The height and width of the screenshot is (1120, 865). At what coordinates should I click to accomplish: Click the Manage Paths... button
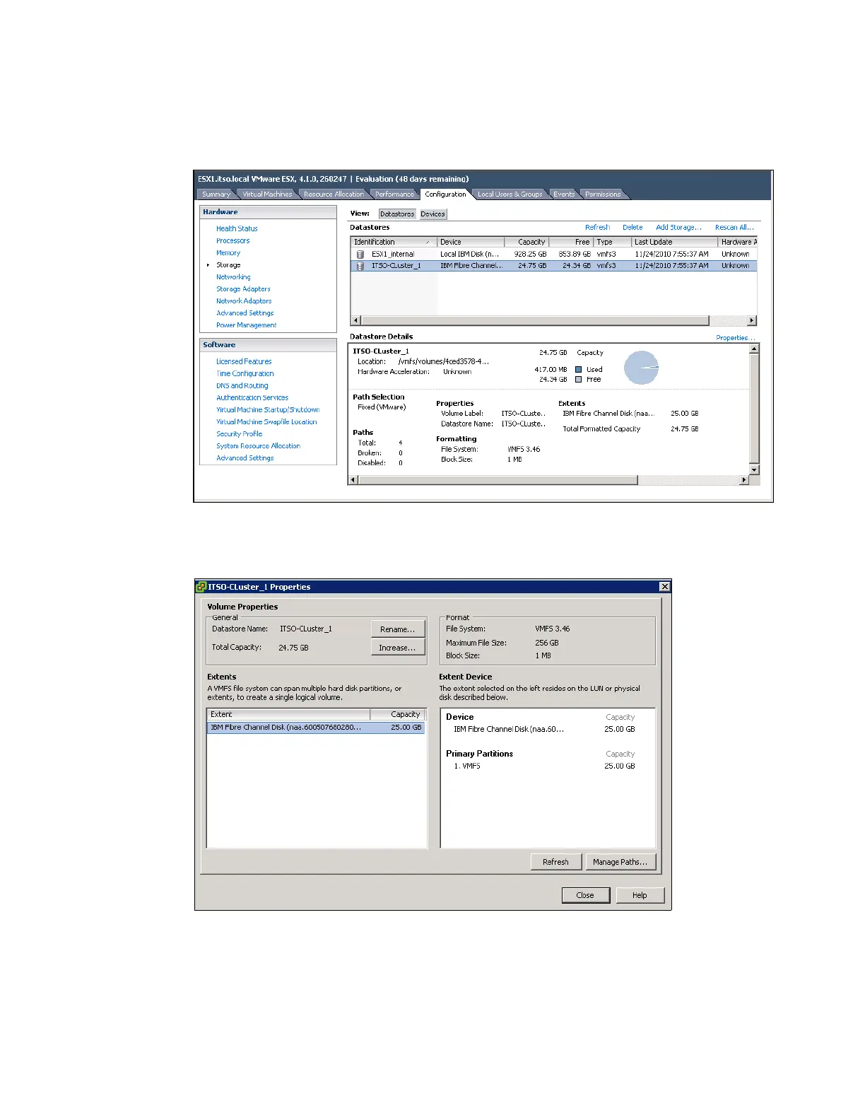(x=620, y=862)
